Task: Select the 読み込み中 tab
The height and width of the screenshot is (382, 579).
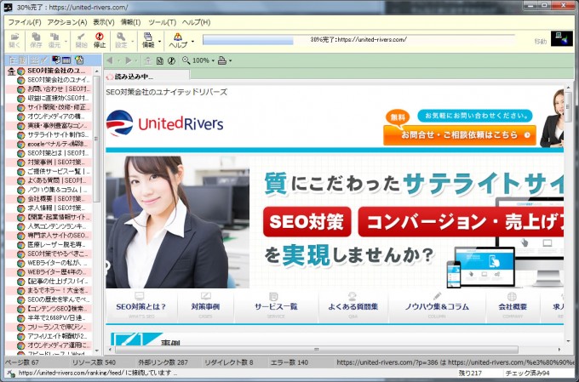Action: 146,77
